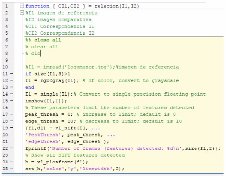Click line number 9 in gutter
The width and height of the screenshot is (226, 176).
[7, 60]
